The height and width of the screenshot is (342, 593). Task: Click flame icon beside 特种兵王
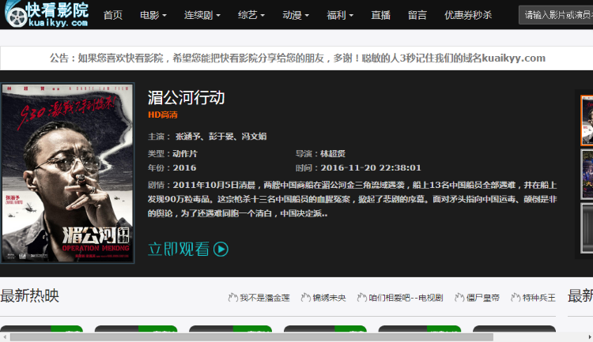click(x=516, y=298)
